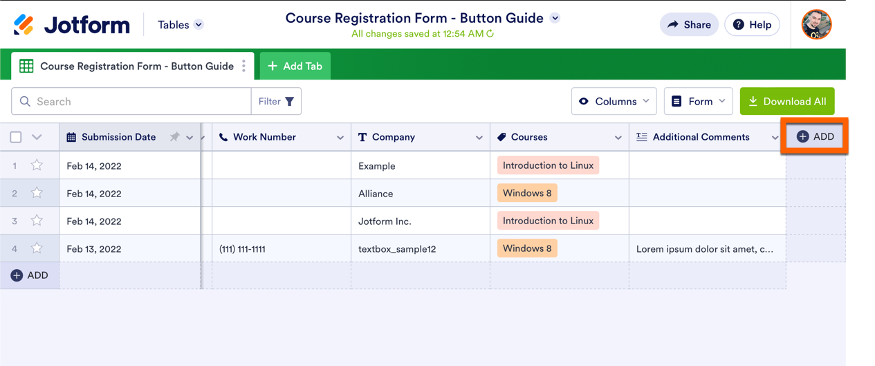Add a new row with plus icon
This screenshot has width=875, height=366.
[17, 275]
